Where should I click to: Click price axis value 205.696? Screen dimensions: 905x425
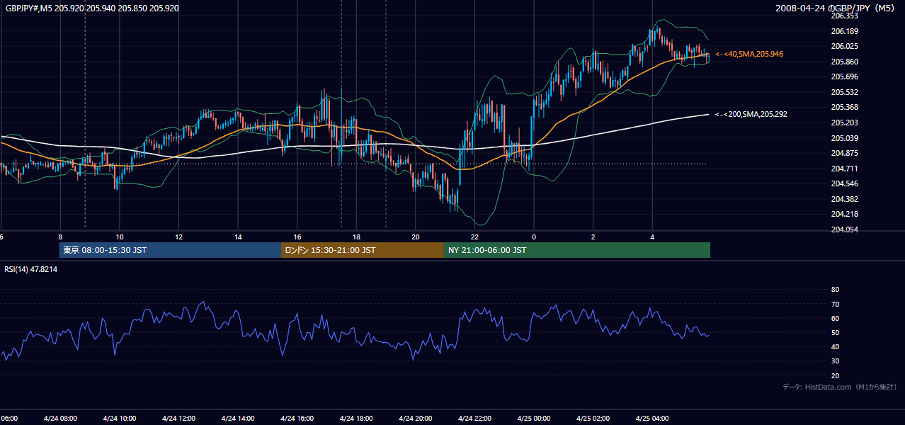tap(844, 76)
